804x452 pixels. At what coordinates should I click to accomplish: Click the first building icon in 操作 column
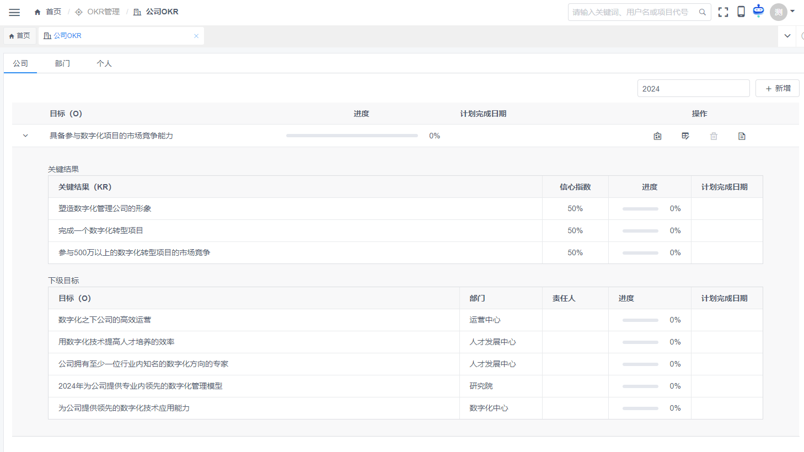(x=657, y=136)
